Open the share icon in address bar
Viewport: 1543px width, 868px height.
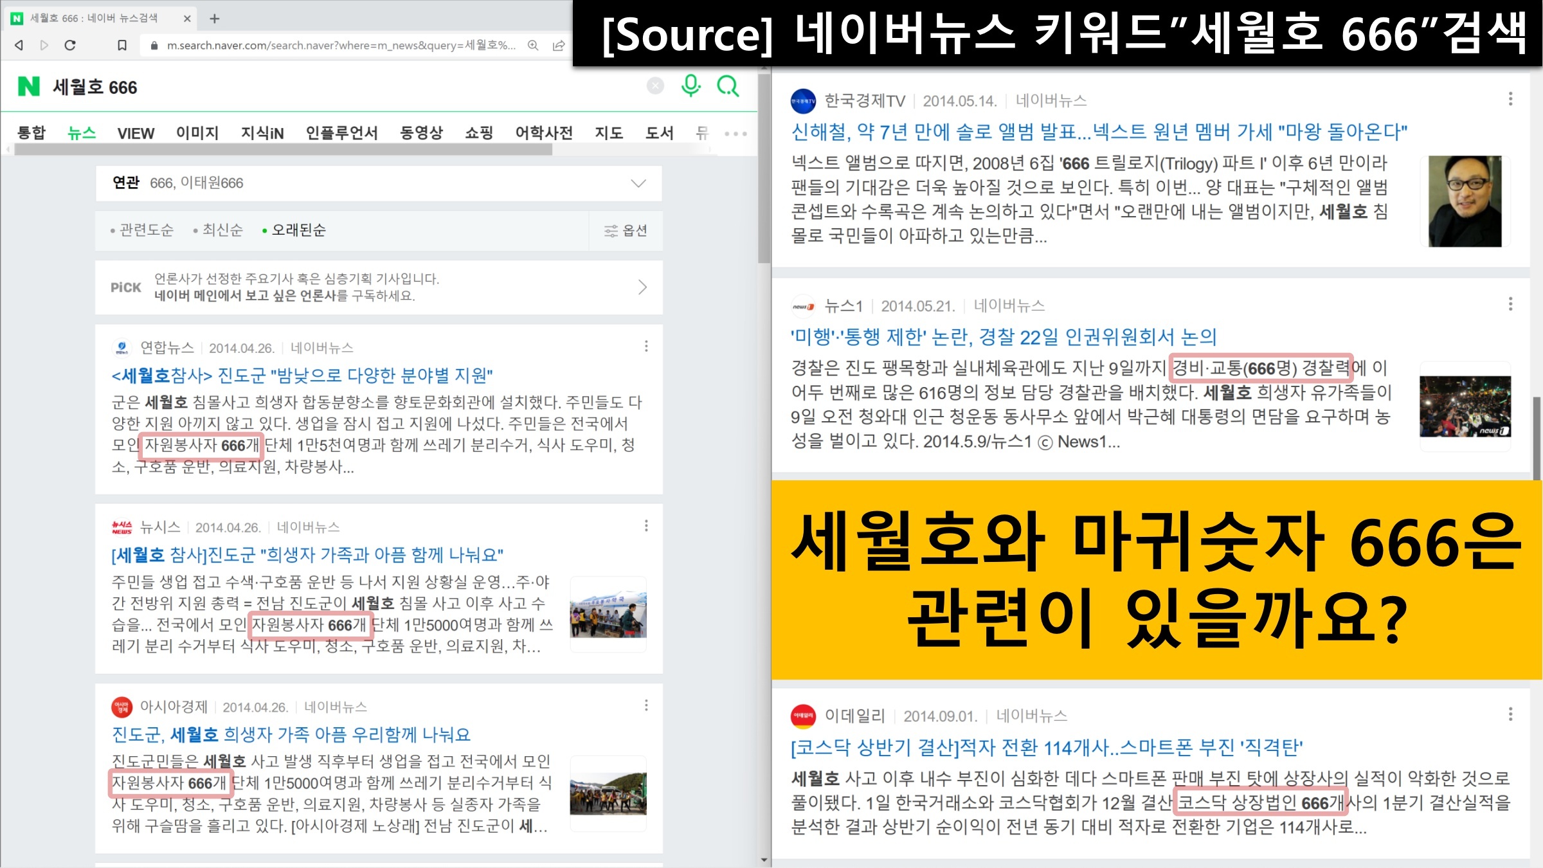click(559, 45)
